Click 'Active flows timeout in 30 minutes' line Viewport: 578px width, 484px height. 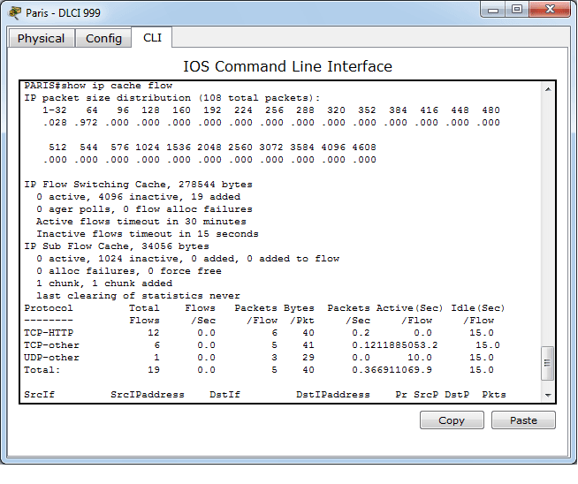pyautogui.click(x=141, y=222)
